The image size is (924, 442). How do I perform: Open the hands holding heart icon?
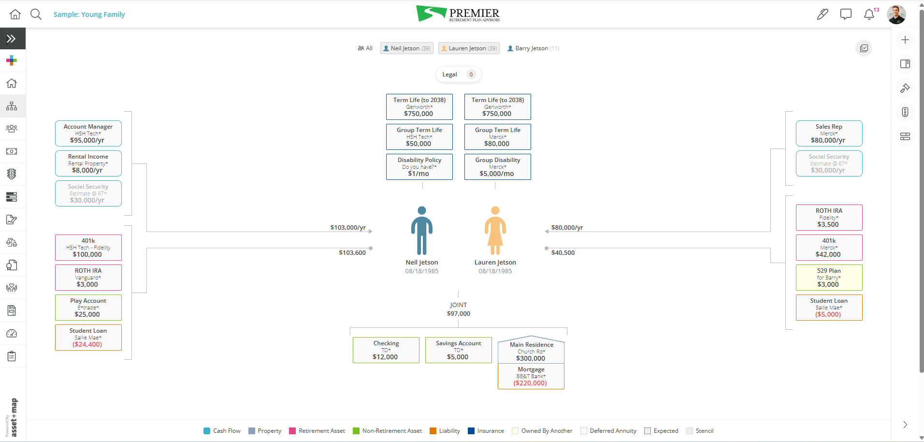[x=12, y=288]
